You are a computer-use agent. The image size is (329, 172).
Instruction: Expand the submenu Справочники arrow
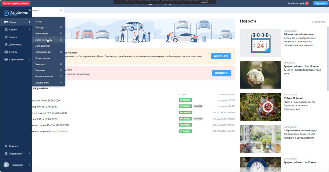coord(61,83)
